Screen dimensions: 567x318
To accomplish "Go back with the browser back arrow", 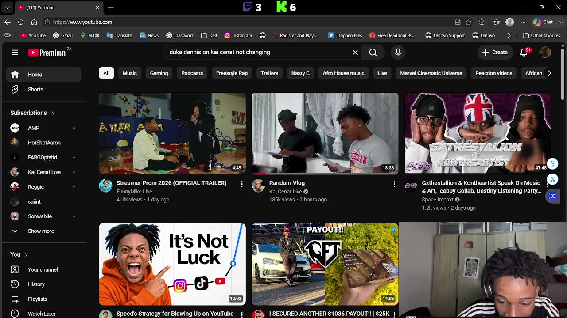I will [8, 22].
